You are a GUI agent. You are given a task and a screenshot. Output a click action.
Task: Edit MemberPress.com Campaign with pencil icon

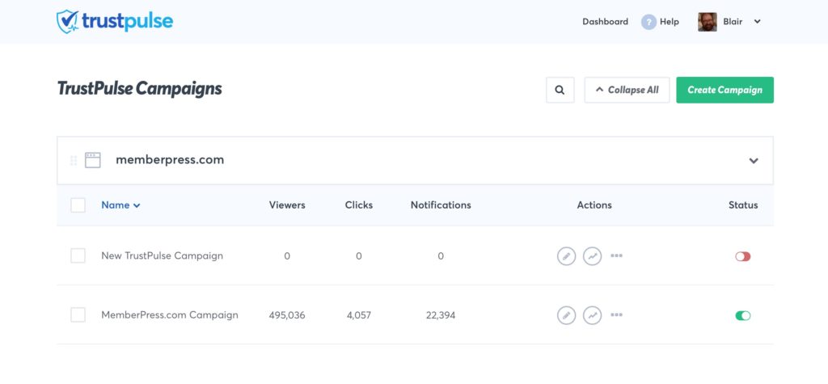pos(566,316)
